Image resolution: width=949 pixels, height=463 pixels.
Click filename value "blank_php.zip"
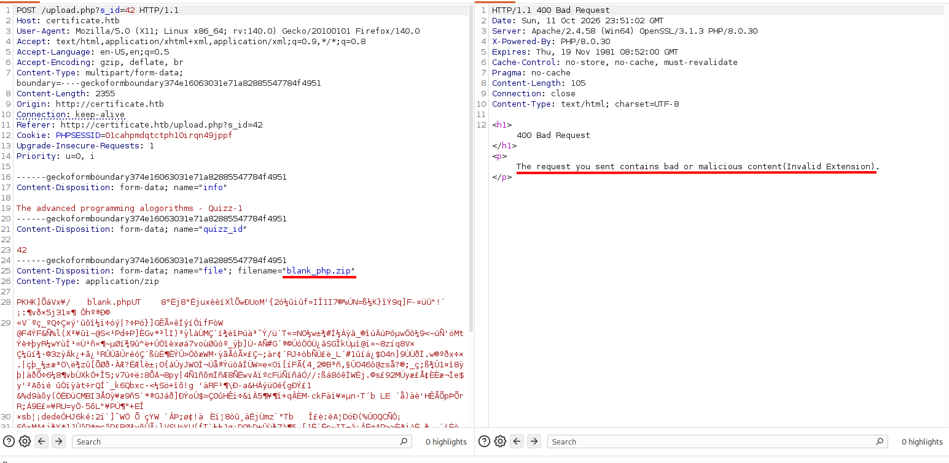tap(319, 271)
